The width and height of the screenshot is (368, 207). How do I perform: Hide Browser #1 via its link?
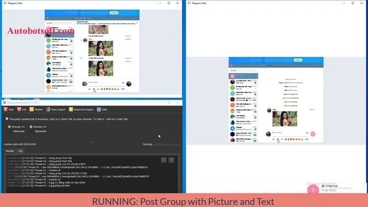tap(19, 131)
